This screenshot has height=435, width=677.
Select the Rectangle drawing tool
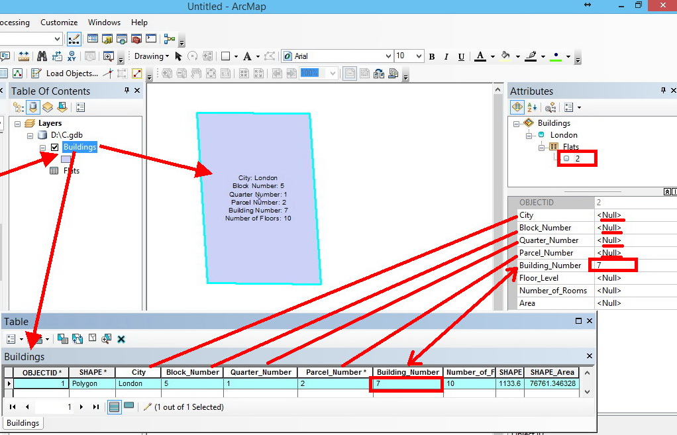[x=225, y=56]
